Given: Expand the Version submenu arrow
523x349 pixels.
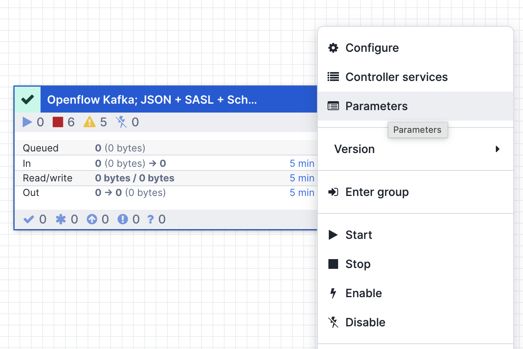Looking at the screenshot, I should tap(498, 149).
